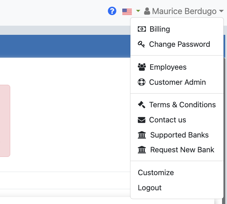
Task: Click the blue help question mark icon
Action: pyautogui.click(x=112, y=11)
